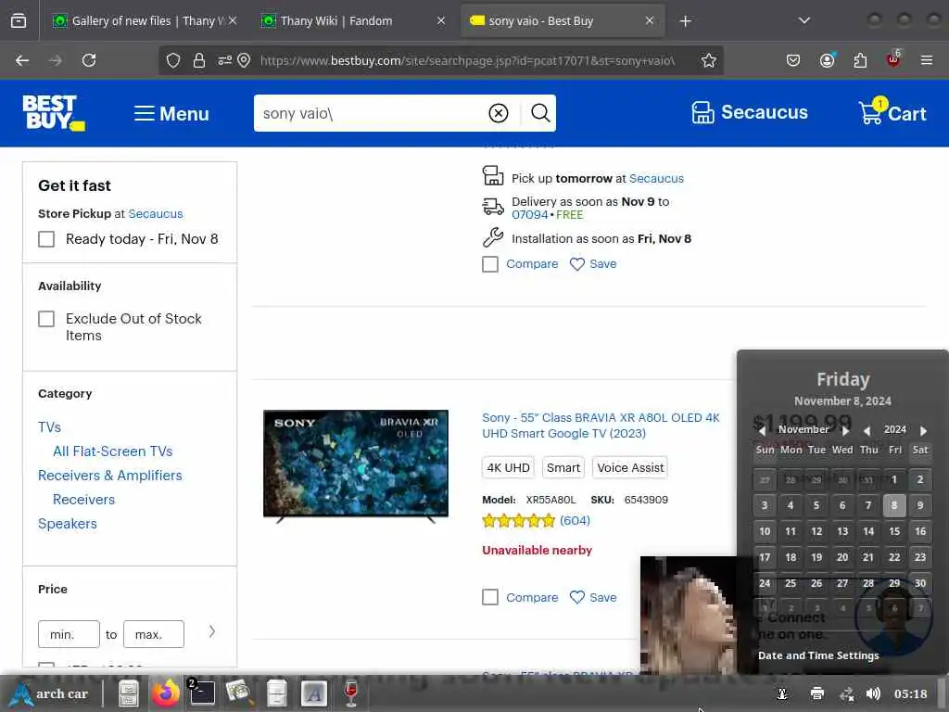Click the 05:18 taskbar clock

[x=910, y=694]
